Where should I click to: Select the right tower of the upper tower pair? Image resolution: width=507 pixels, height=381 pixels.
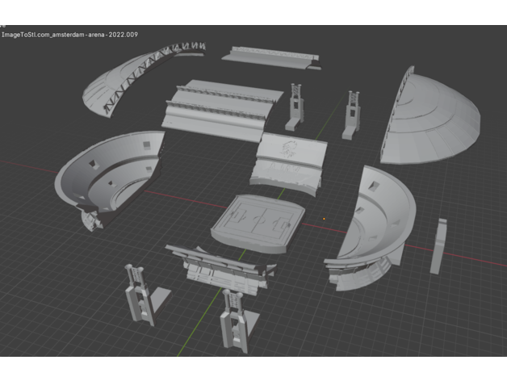tap(352, 113)
